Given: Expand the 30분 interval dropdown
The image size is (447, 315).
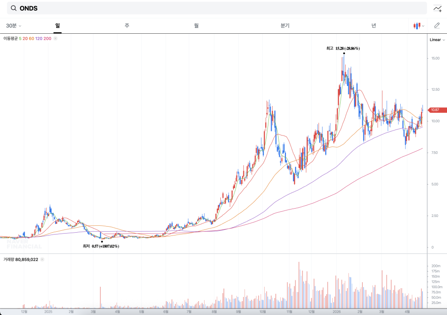Looking at the screenshot, I should coord(13,26).
